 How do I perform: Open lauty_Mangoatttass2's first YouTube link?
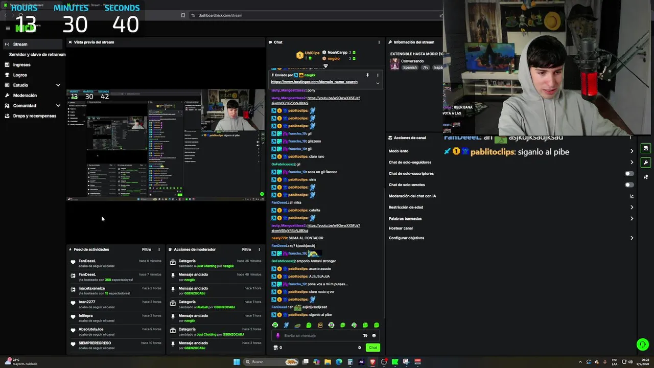(316, 100)
